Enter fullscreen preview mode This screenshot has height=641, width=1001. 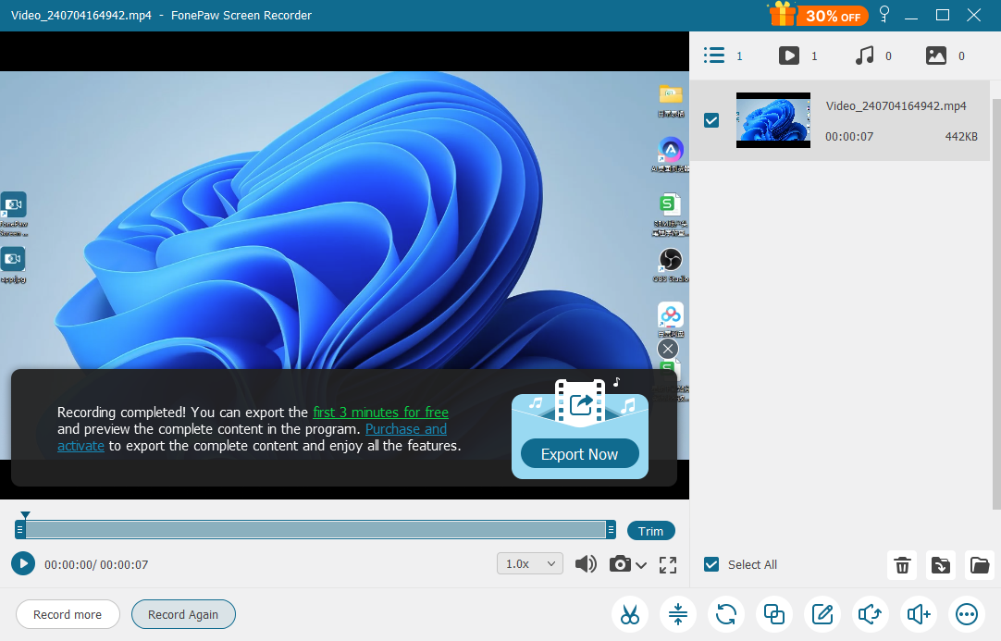coord(668,564)
